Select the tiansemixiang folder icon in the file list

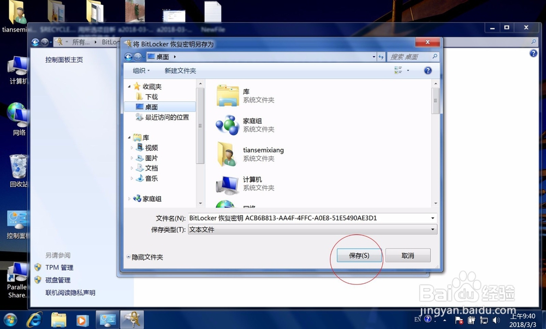click(x=227, y=154)
